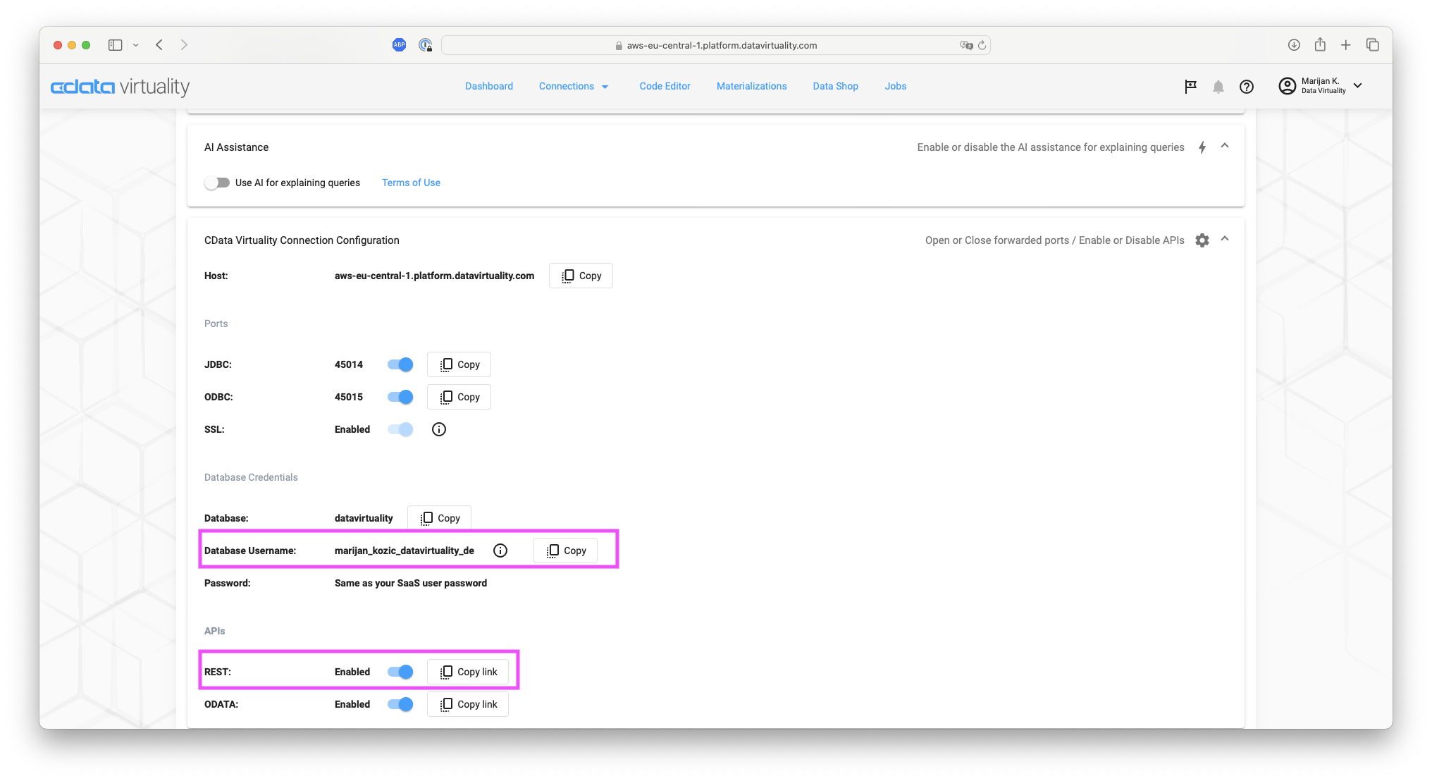Disable the REST API toggle
The image size is (1432, 781).
pos(400,672)
